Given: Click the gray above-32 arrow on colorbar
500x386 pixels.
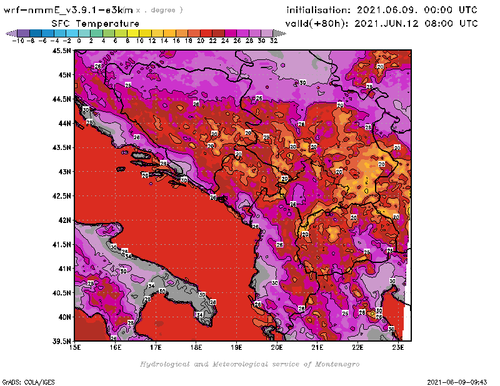Looking at the screenshot, I should point(279,33).
